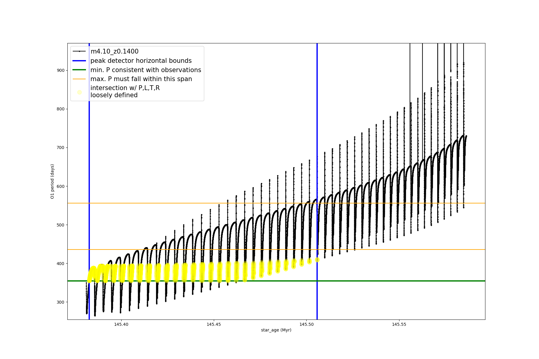Click the 300 y-axis tick label
The width and height of the screenshot is (539, 359).
[x=60, y=302]
